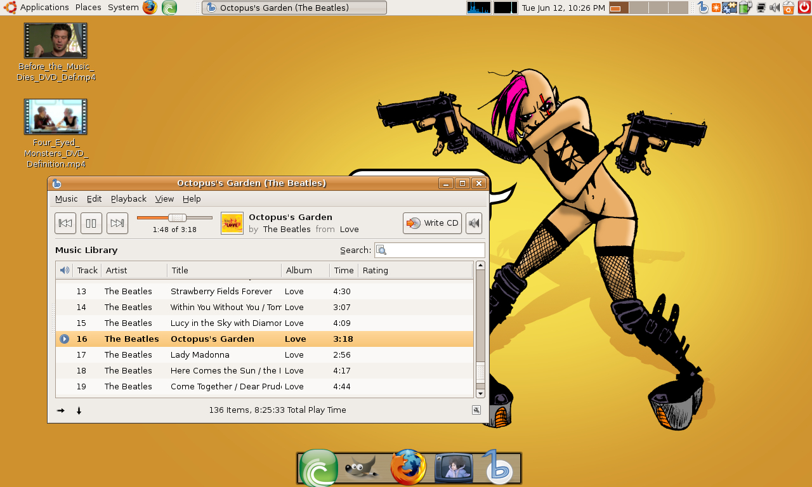This screenshot has width=812, height=487.
Task: Open the View menu
Action: point(164,198)
